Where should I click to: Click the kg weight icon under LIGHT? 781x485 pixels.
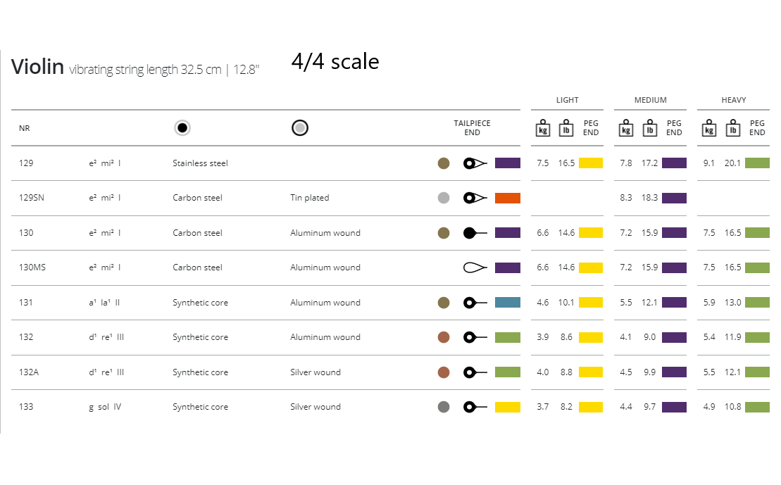click(543, 129)
